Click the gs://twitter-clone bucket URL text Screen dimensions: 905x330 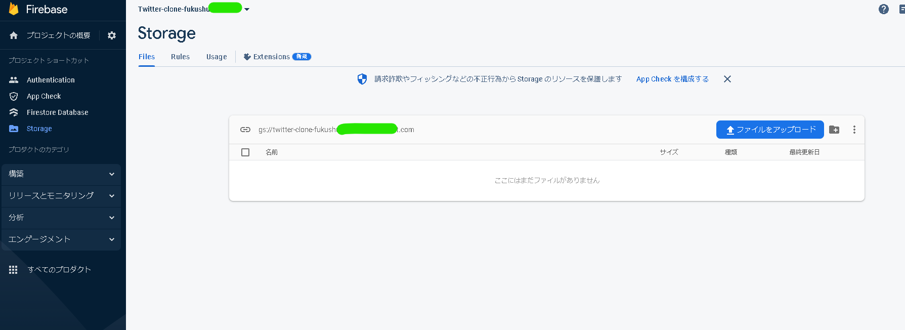(x=336, y=130)
